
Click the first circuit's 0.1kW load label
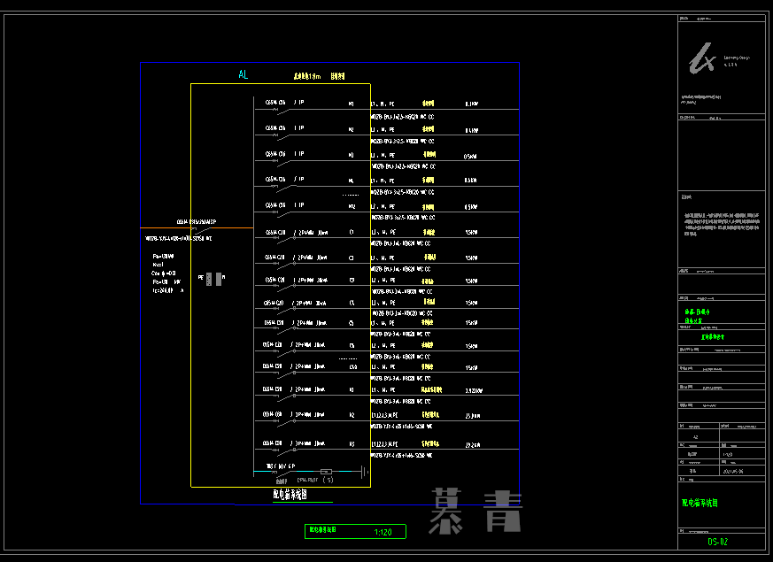coord(471,104)
